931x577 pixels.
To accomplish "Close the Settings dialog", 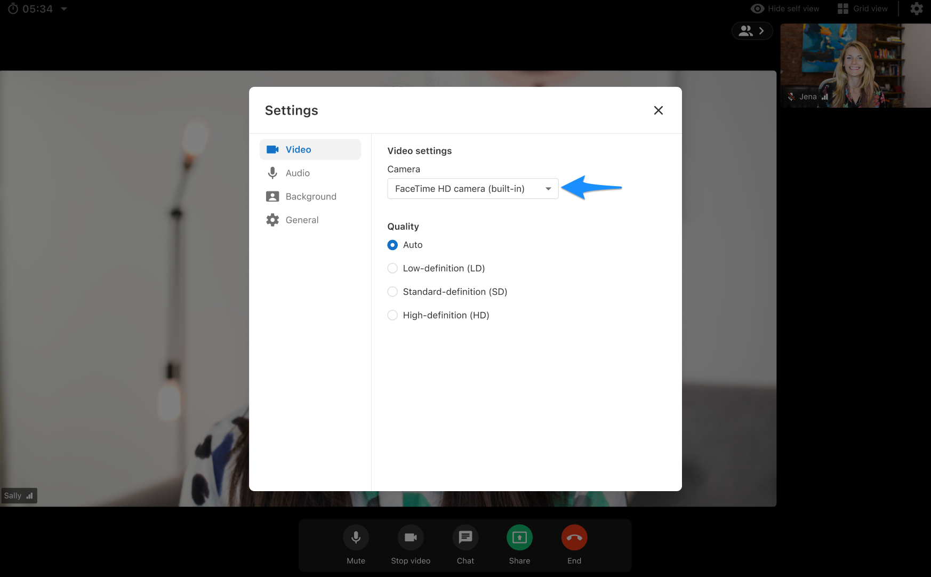I will [658, 110].
